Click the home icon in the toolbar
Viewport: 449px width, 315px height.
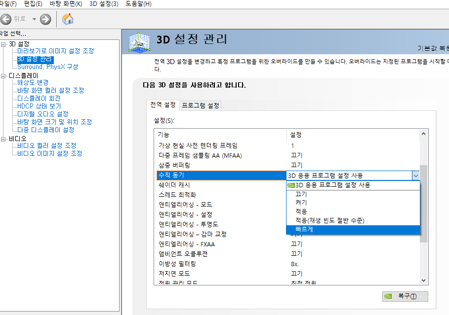click(68, 19)
